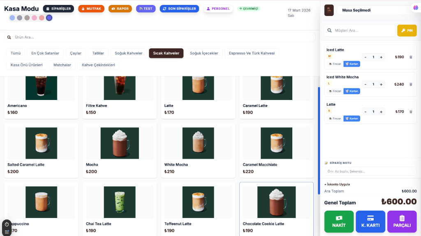
Task: Switch Iced Latte to Fincan cup
Action: point(335,64)
